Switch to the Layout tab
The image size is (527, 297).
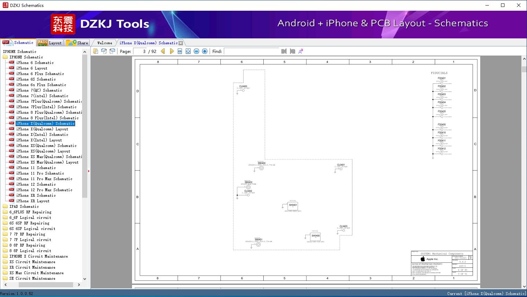pos(50,43)
